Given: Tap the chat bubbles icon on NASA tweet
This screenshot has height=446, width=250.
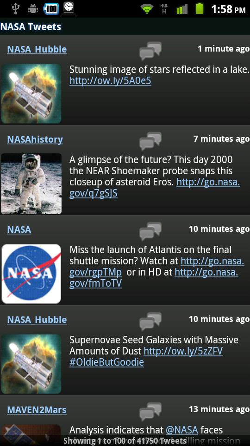Looking at the screenshot, I should point(150,231).
